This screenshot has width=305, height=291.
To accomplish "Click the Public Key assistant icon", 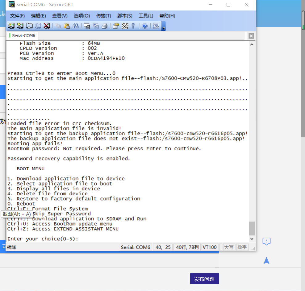I will (x=133, y=26).
